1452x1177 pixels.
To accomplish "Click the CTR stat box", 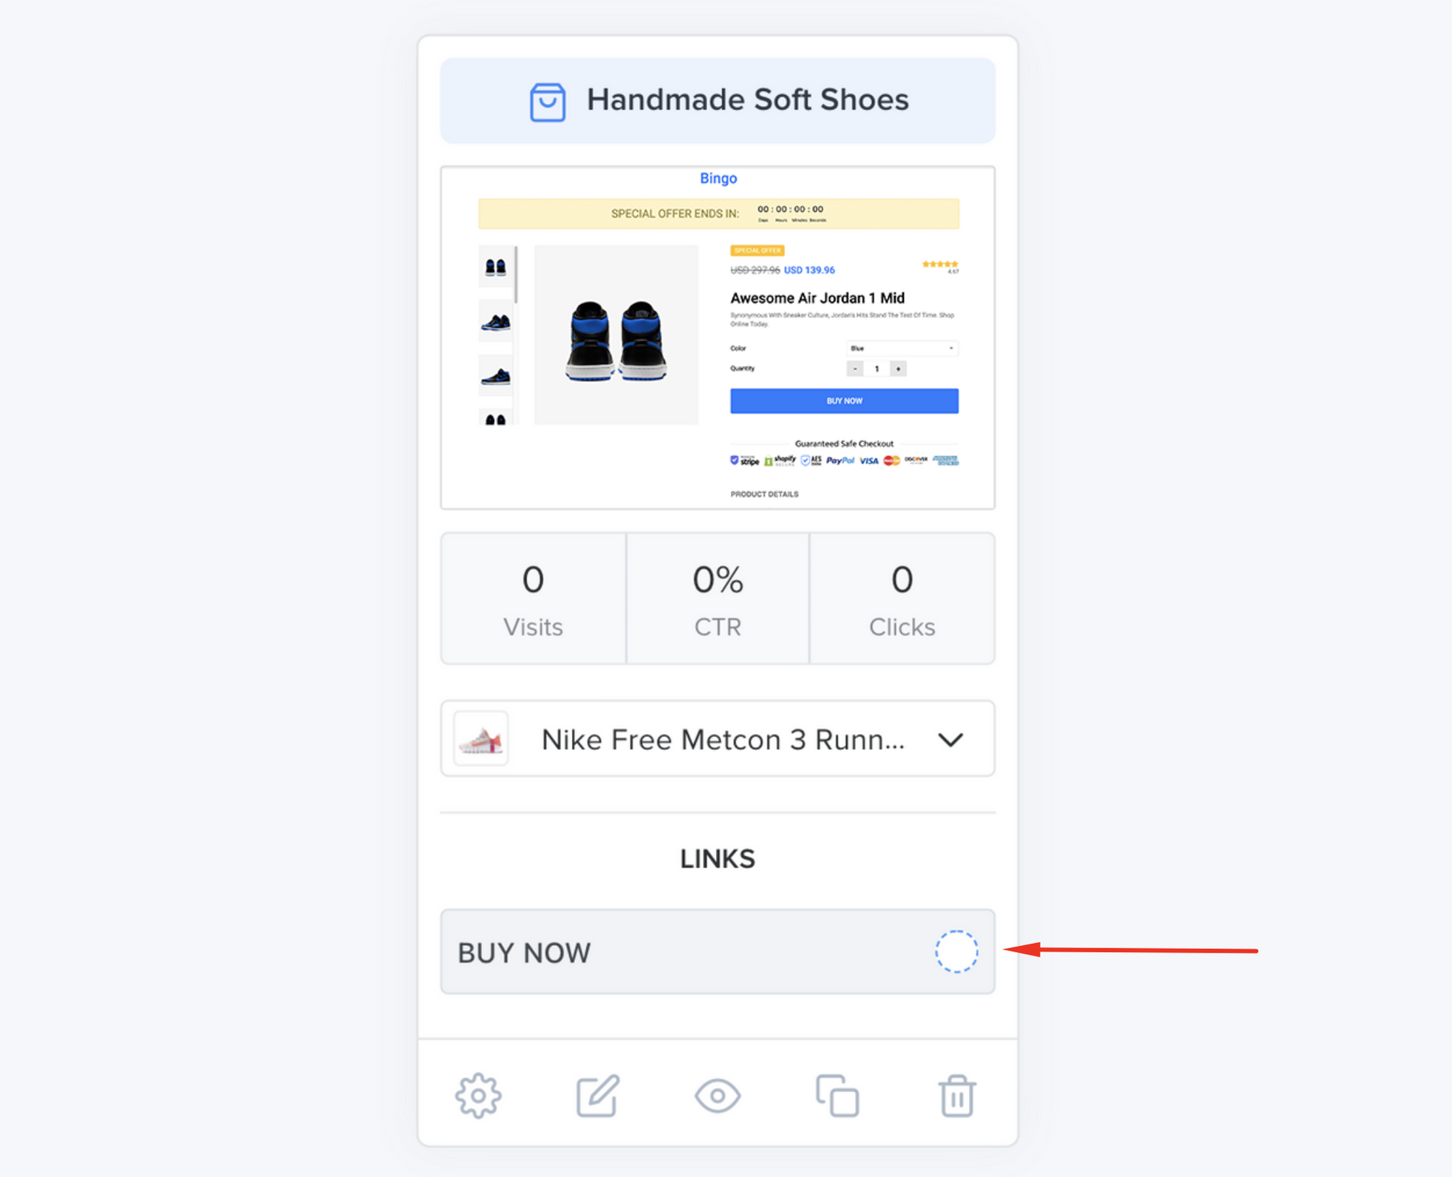I will pyautogui.click(x=717, y=598).
